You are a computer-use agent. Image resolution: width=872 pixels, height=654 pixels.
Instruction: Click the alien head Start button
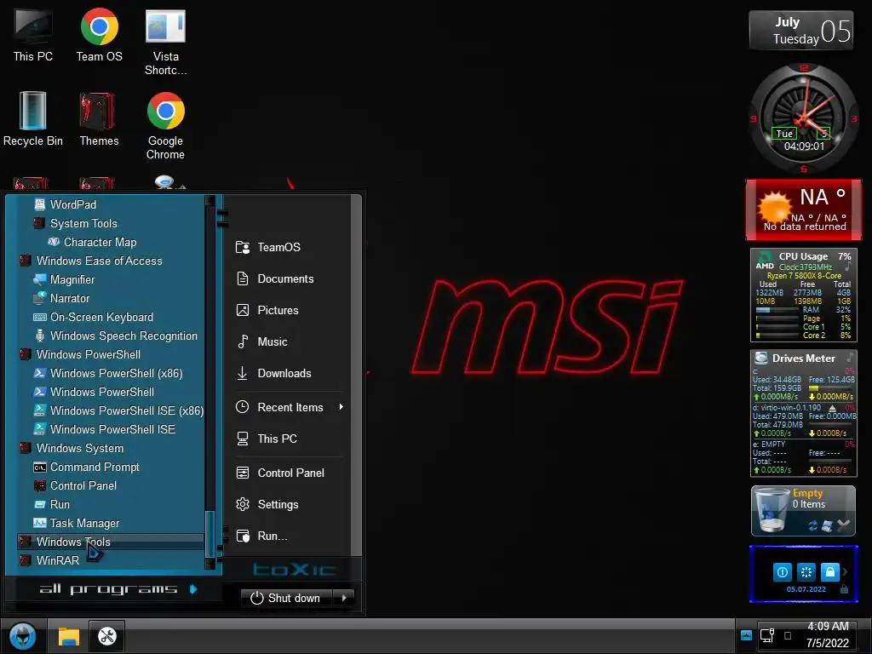click(x=23, y=636)
